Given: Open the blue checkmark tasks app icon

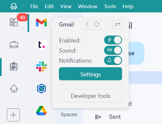Looking at the screenshot, I should [x=41, y=89].
